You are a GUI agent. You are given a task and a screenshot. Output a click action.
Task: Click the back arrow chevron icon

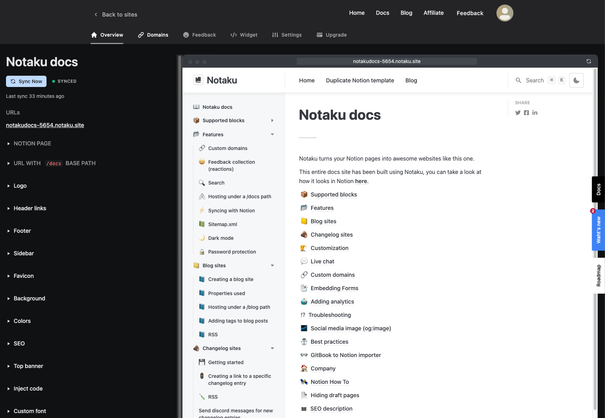pyautogui.click(x=96, y=14)
